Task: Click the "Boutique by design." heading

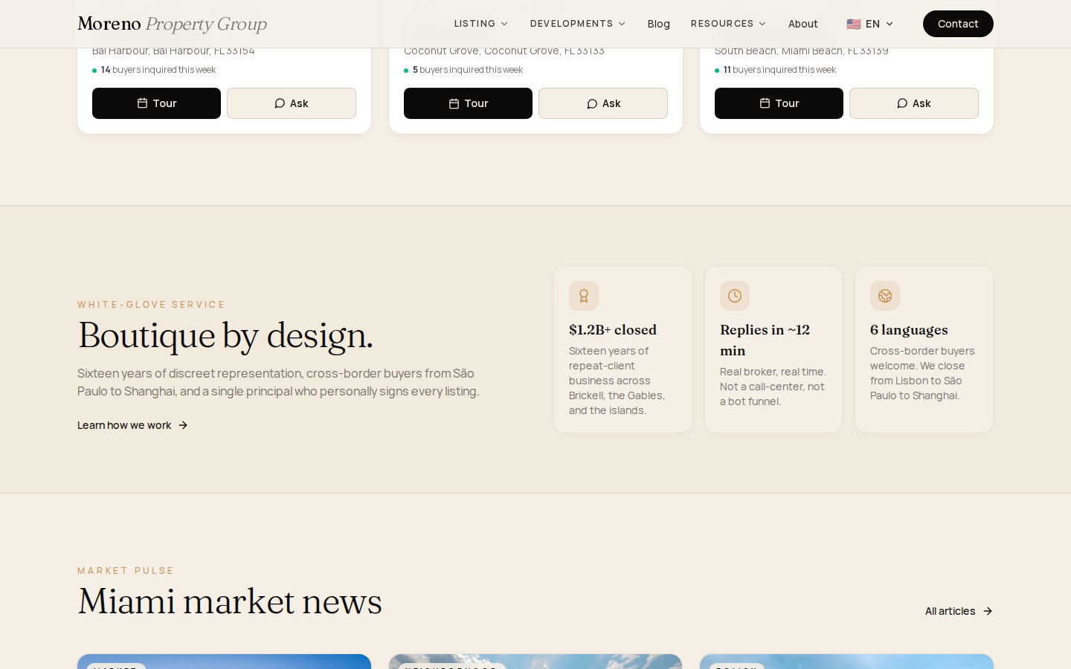Action: pyautogui.click(x=225, y=335)
